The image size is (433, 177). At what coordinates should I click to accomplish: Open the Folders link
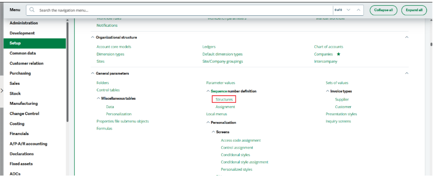pos(103,83)
